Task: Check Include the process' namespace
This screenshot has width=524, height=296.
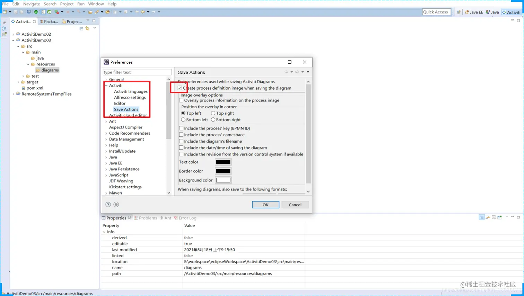Action: click(181, 135)
